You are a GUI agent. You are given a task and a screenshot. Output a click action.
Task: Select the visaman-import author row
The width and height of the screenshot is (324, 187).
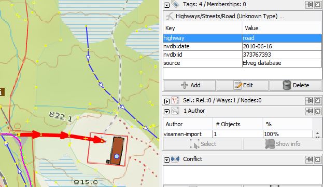pos(238,134)
